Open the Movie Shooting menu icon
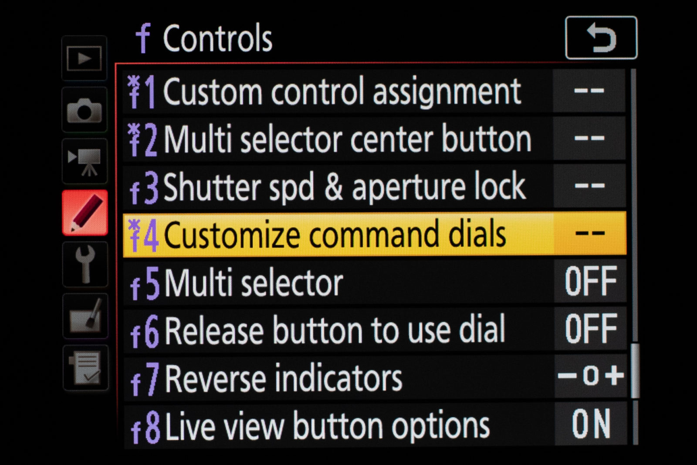697x465 pixels. [x=85, y=161]
